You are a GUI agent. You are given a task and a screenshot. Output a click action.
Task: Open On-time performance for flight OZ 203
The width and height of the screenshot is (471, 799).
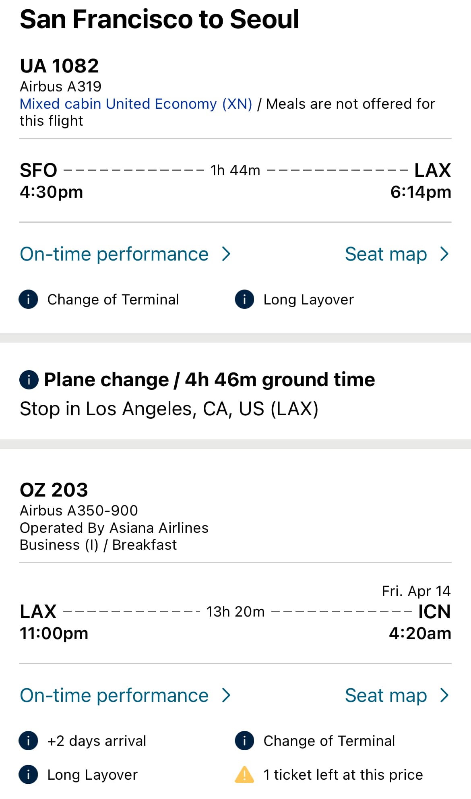point(114,696)
